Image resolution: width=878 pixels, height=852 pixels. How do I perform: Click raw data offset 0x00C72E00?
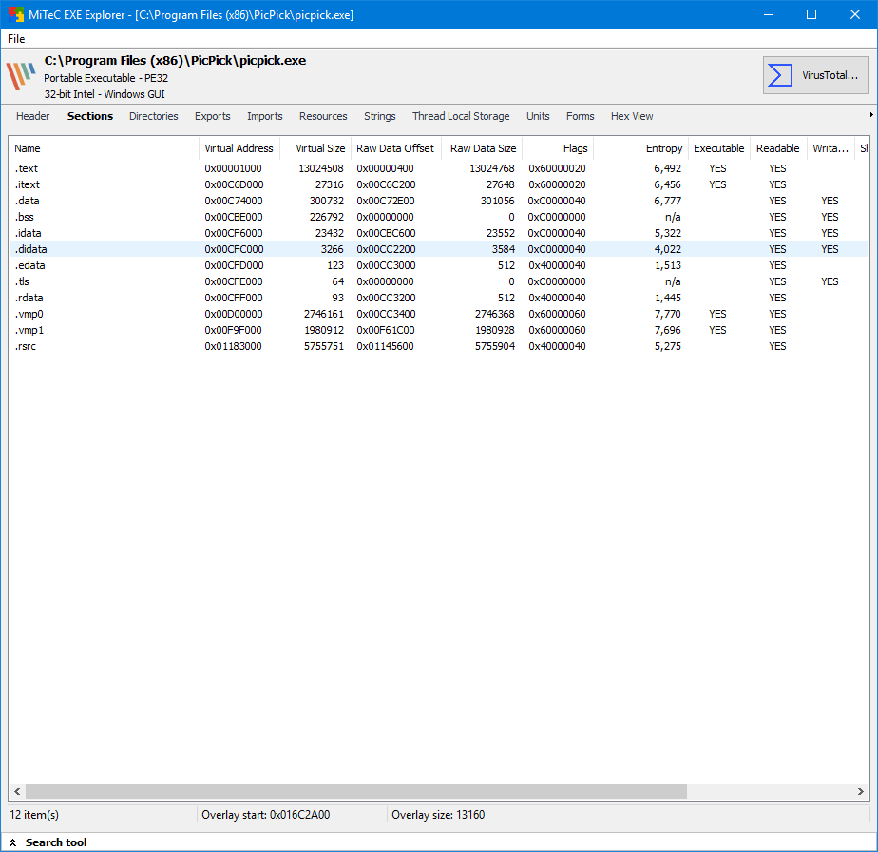(x=386, y=201)
